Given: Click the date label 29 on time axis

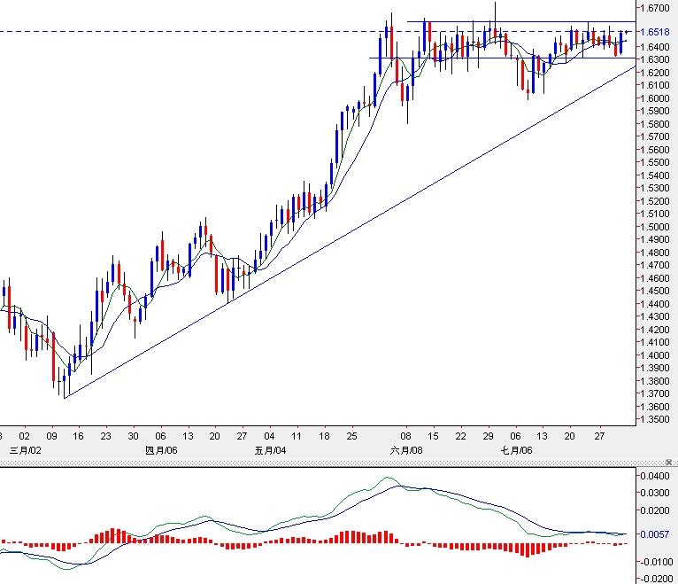Looking at the screenshot, I should tap(489, 436).
